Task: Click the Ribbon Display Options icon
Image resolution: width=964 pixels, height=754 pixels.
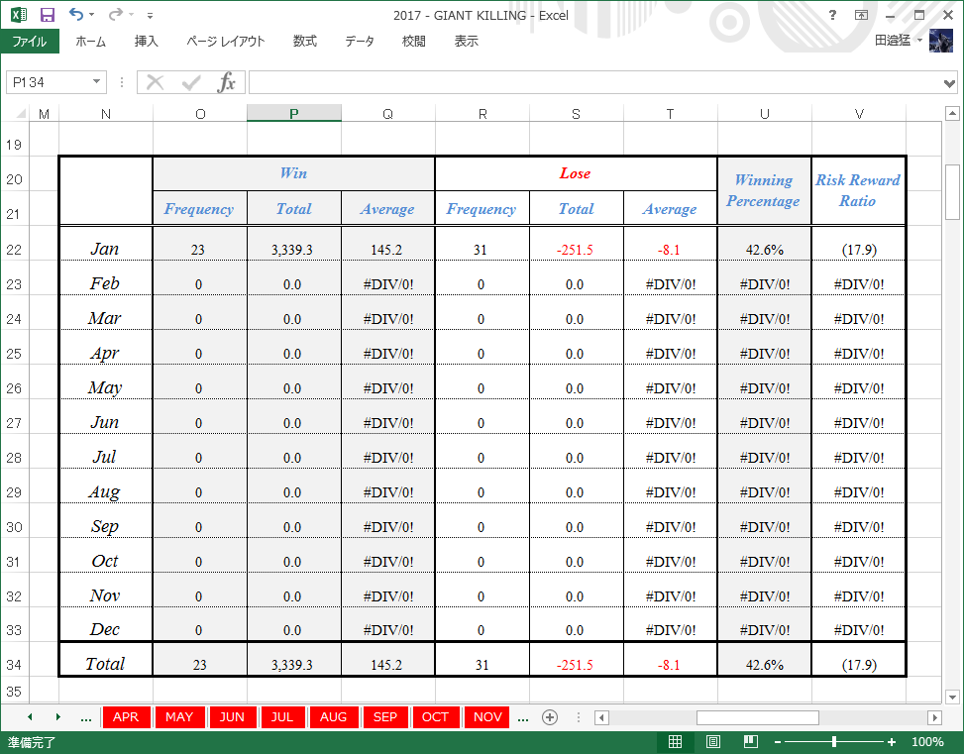Action: pos(861,15)
